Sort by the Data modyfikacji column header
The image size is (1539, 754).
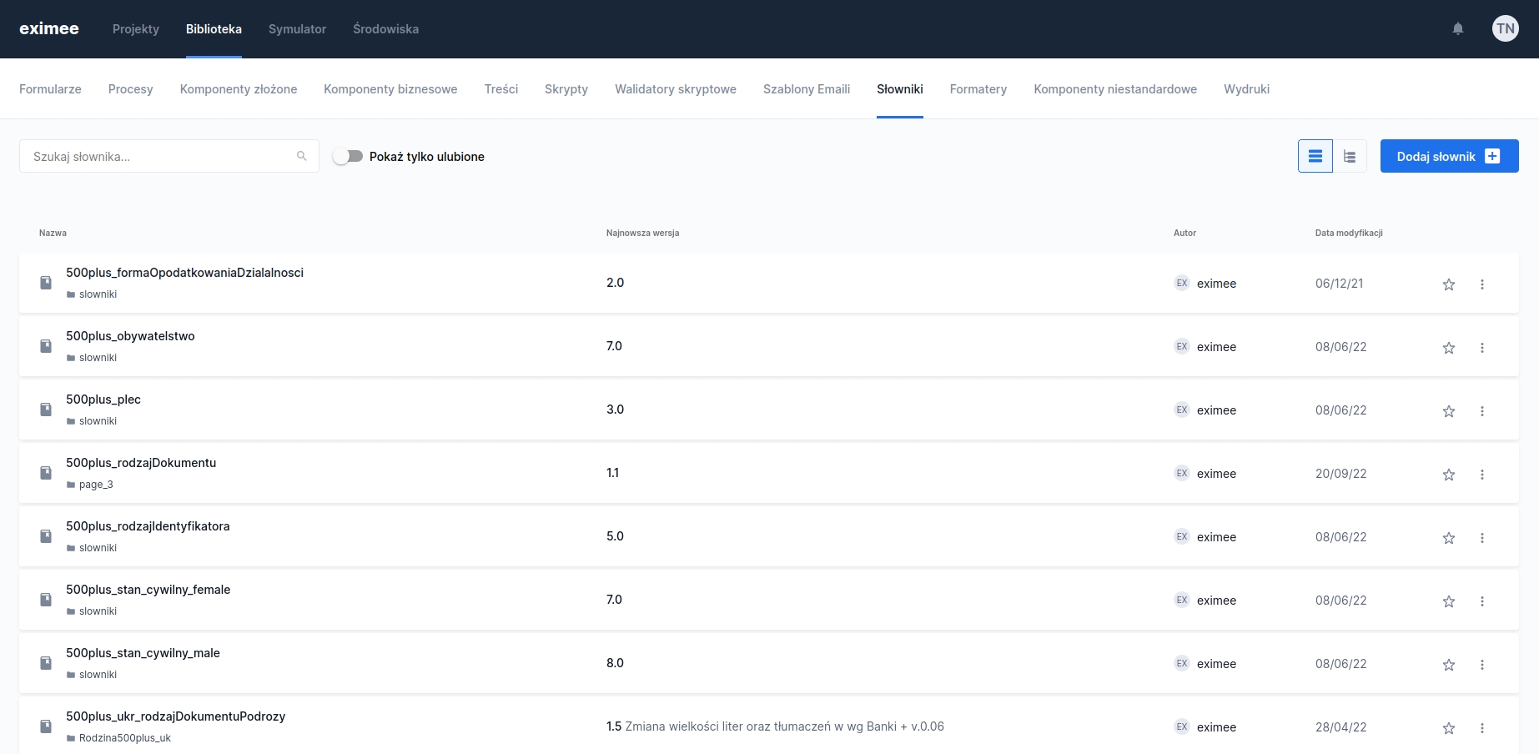tap(1349, 233)
